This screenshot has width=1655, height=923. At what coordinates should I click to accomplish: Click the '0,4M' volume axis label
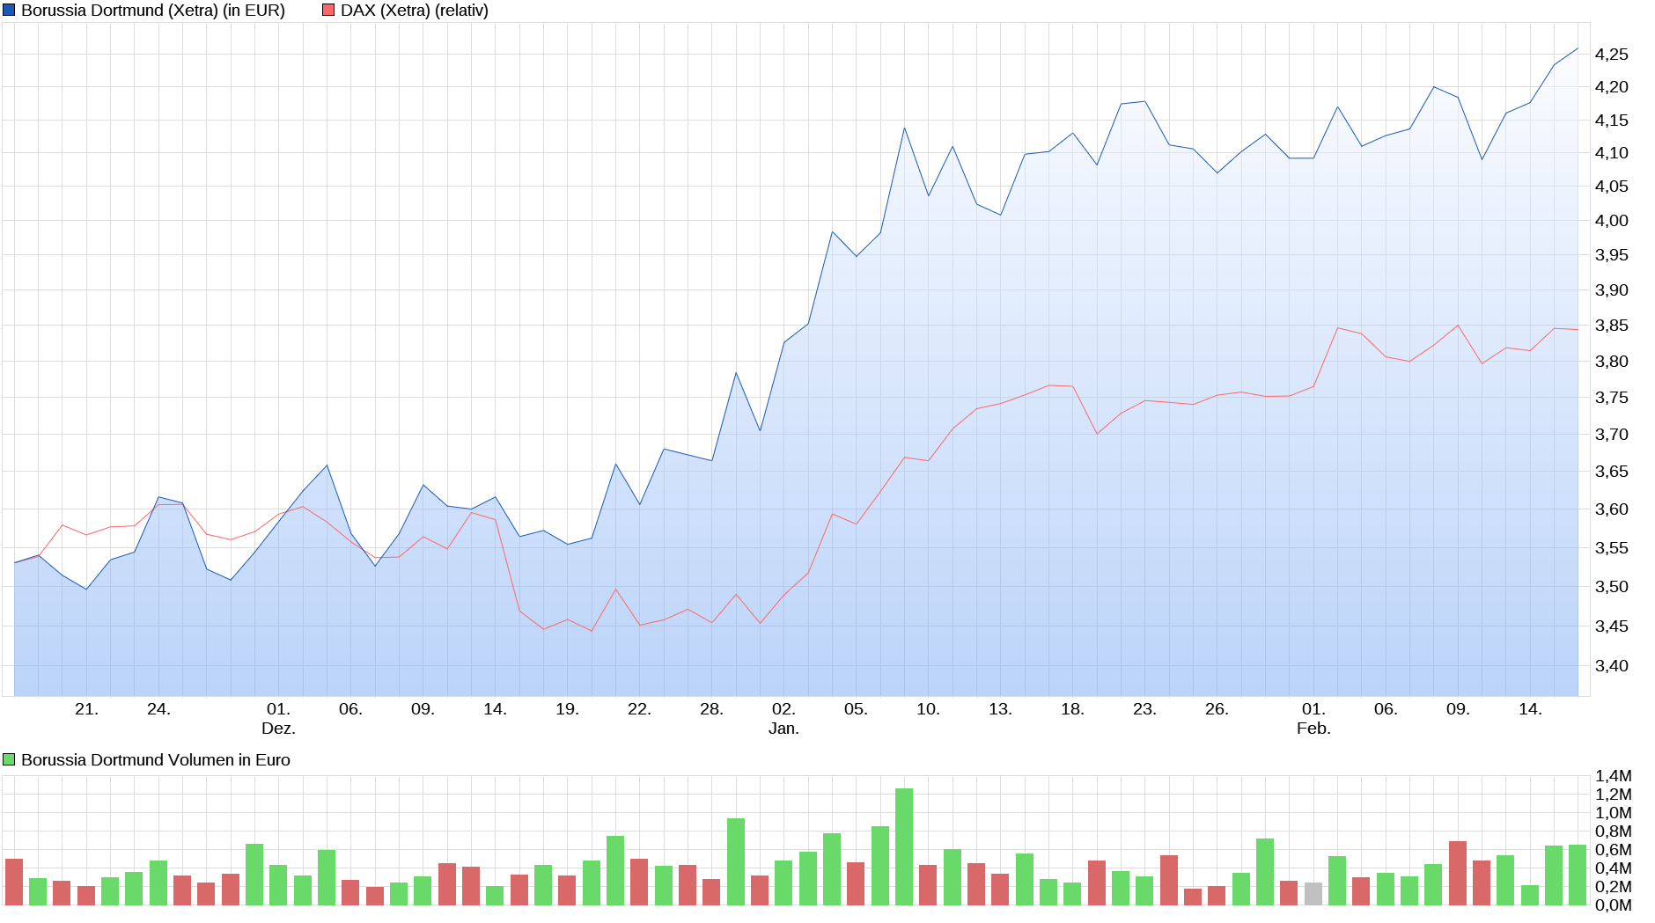[x=1614, y=868]
